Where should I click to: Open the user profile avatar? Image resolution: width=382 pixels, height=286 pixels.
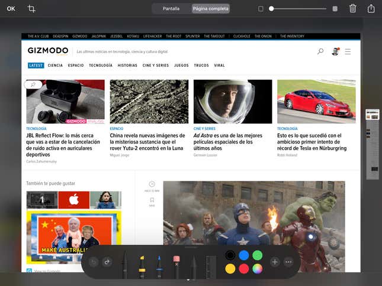(335, 51)
